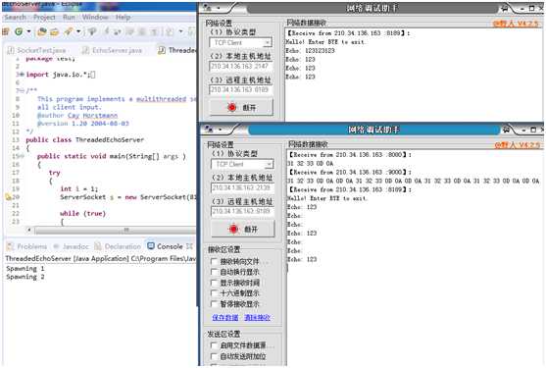Click the Javadoc view icon
Image resolution: width=546 pixels, height=368 pixels.
tap(56, 246)
